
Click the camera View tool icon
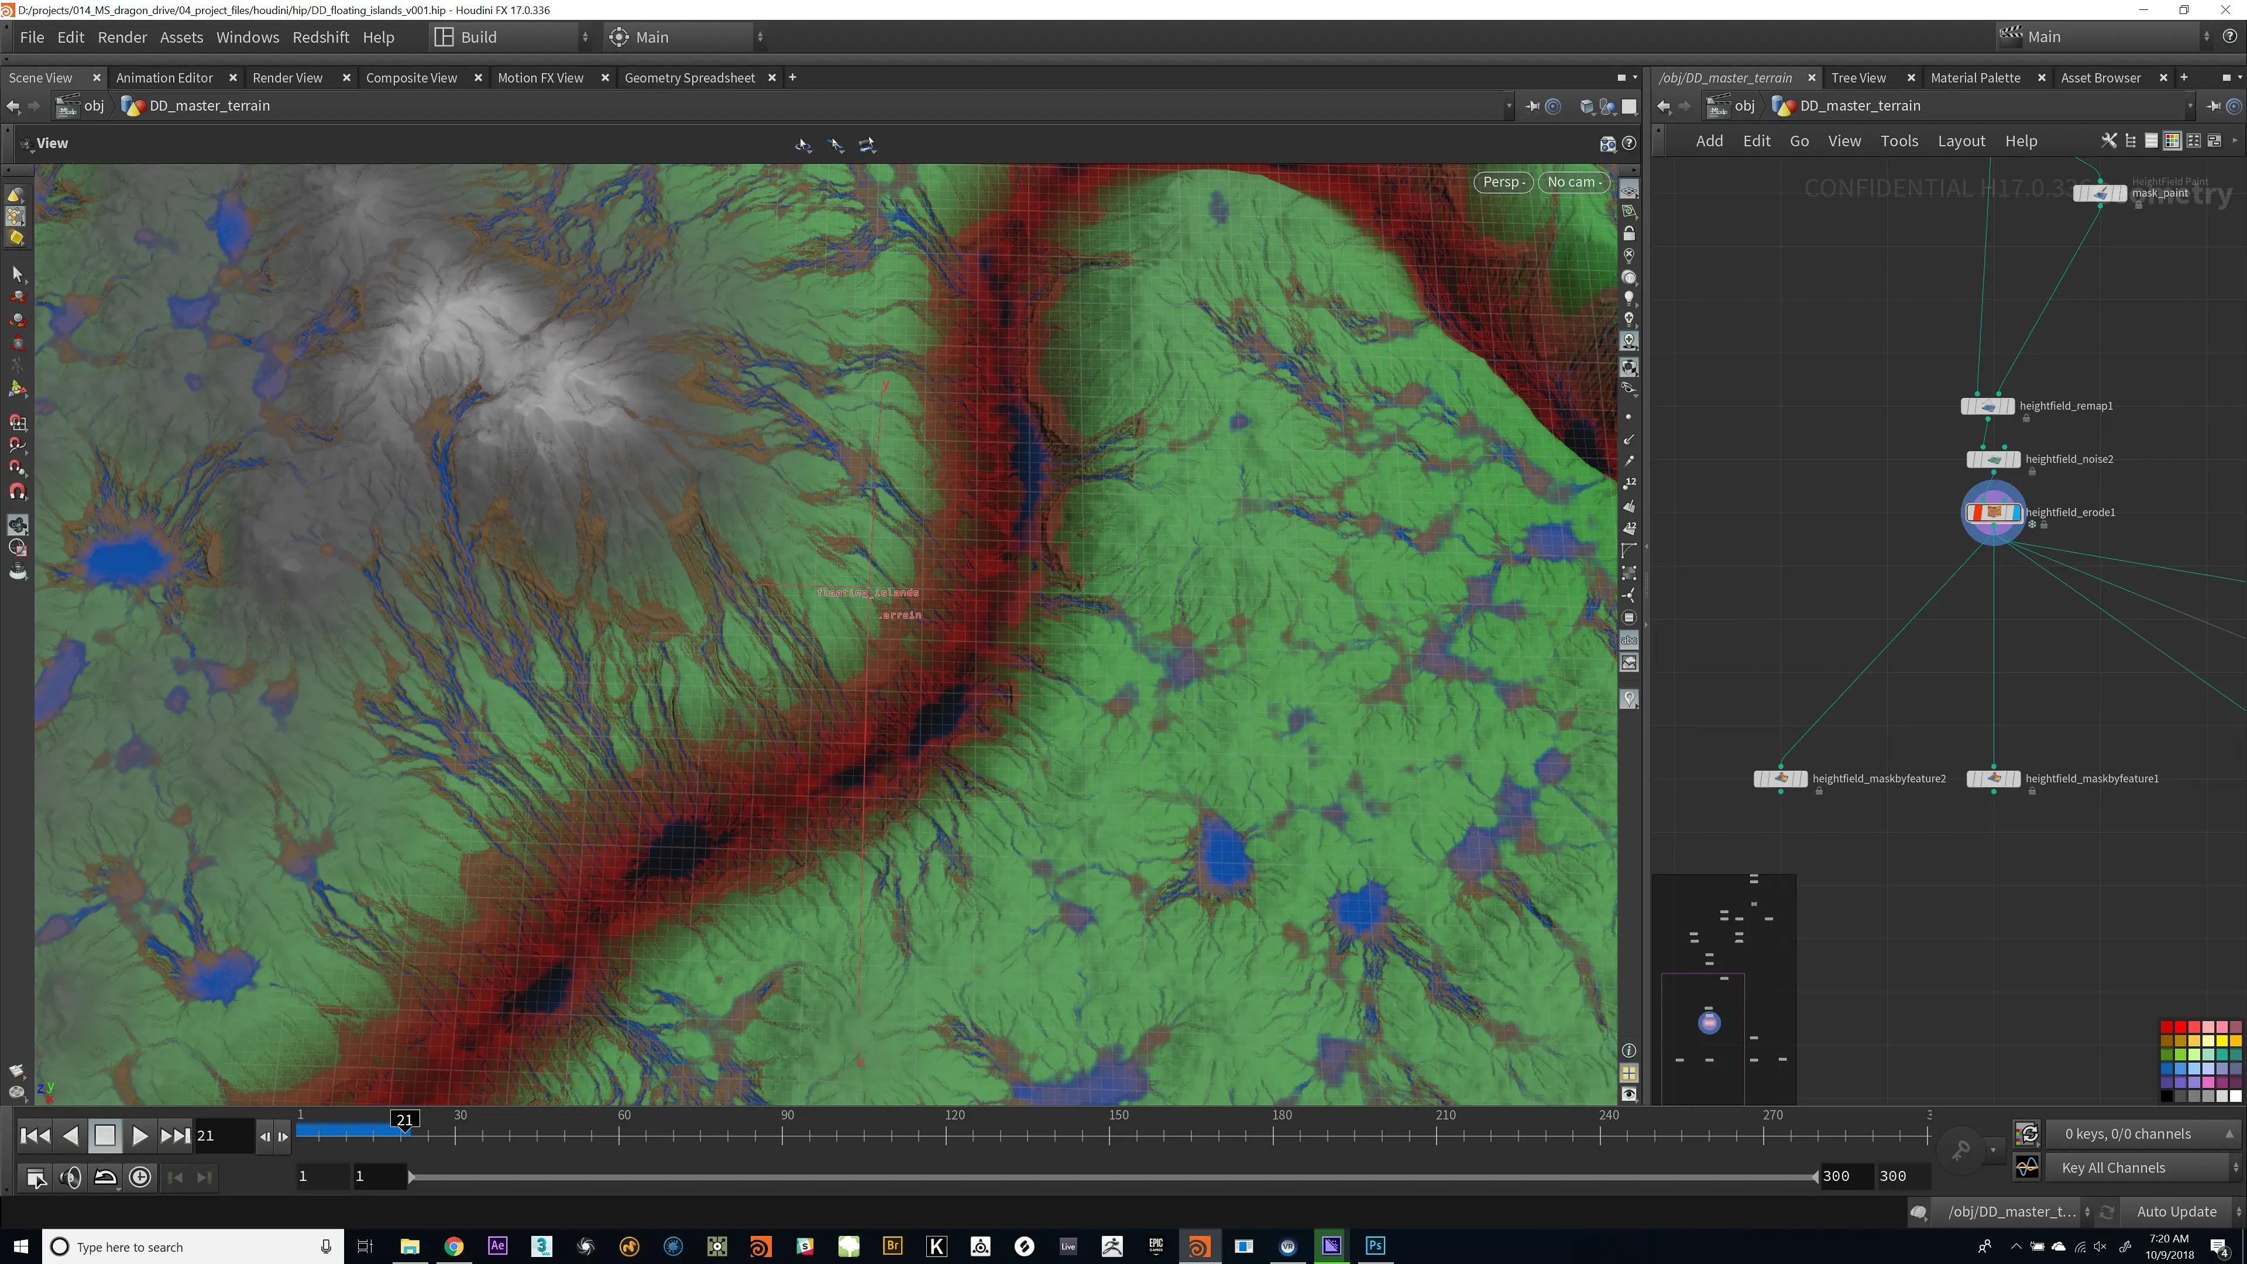click(x=18, y=525)
